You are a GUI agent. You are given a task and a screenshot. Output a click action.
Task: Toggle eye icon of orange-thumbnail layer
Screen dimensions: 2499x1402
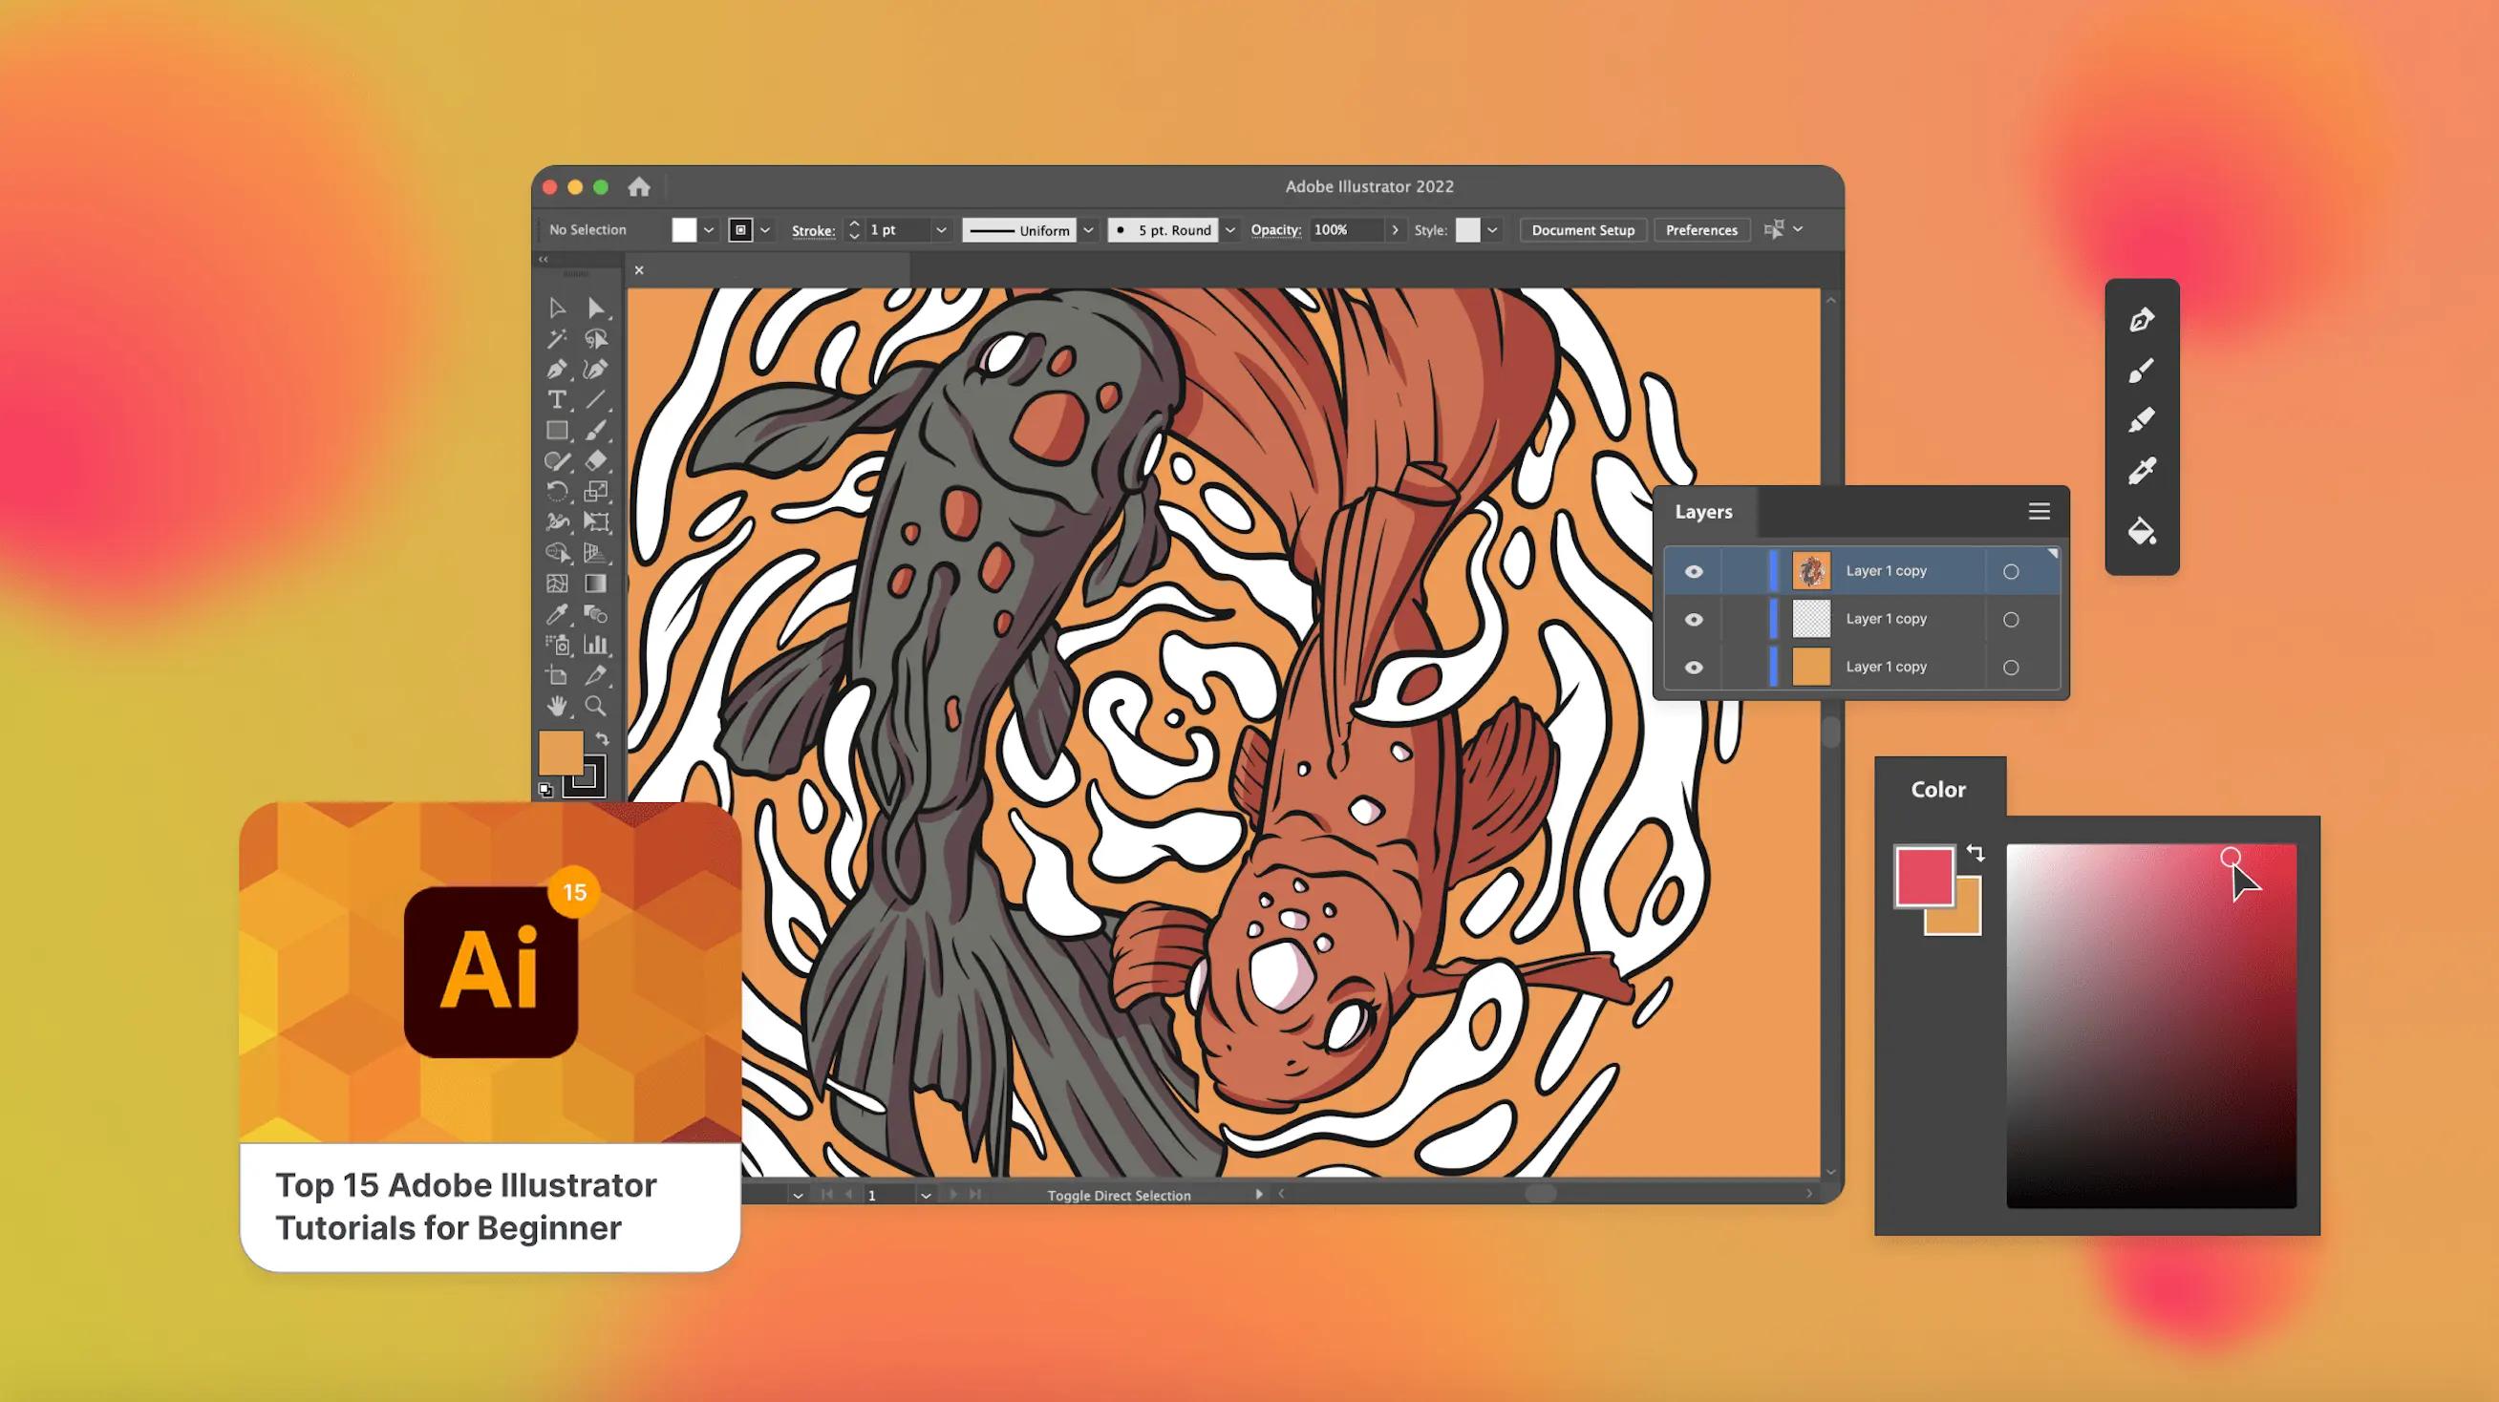click(1693, 667)
